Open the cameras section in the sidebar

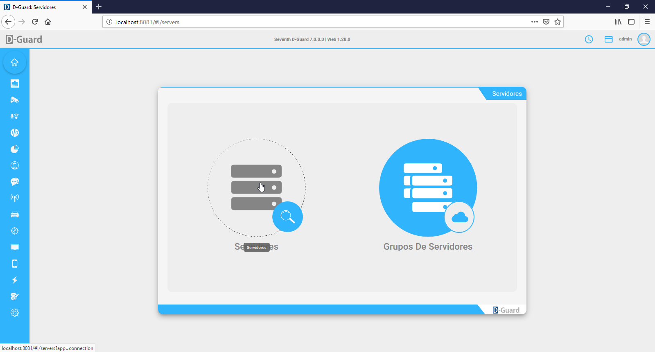(15, 100)
